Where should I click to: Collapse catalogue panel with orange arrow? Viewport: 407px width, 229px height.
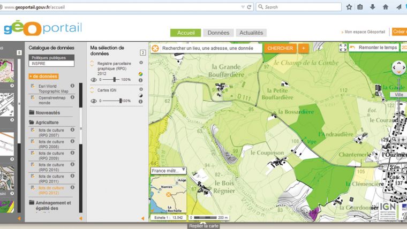[x=81, y=218]
